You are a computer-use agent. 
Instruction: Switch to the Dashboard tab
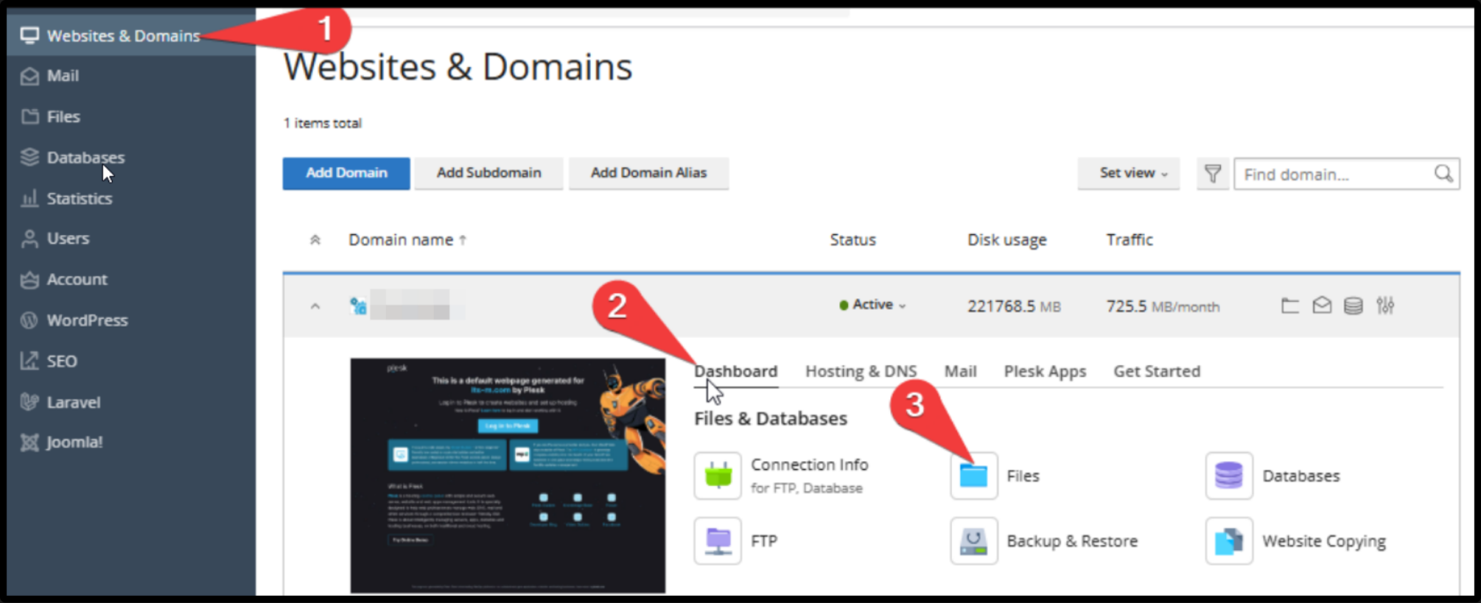tap(736, 371)
